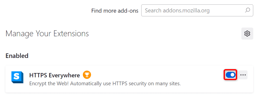Click the Encrypt the Web description text

[105, 83]
